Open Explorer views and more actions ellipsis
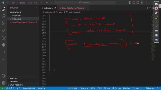Screen dimensions: 161x90 tap(36, 8)
